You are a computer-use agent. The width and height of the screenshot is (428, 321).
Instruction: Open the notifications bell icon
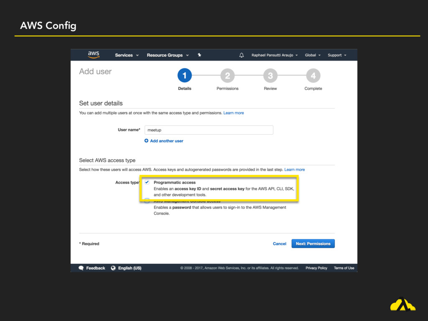(241, 55)
